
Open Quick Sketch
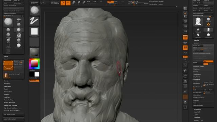(55, 3)
